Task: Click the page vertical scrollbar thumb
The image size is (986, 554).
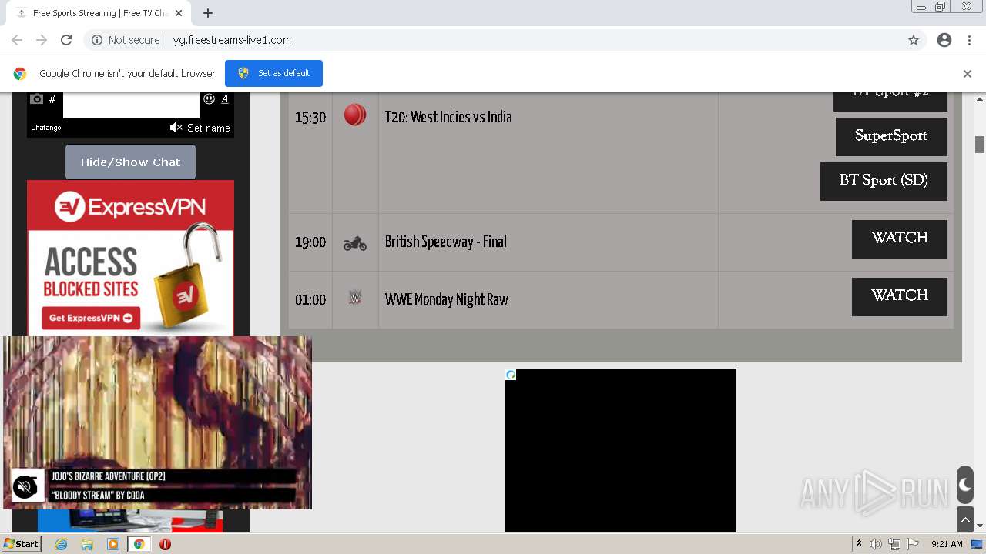Action: pos(980,145)
